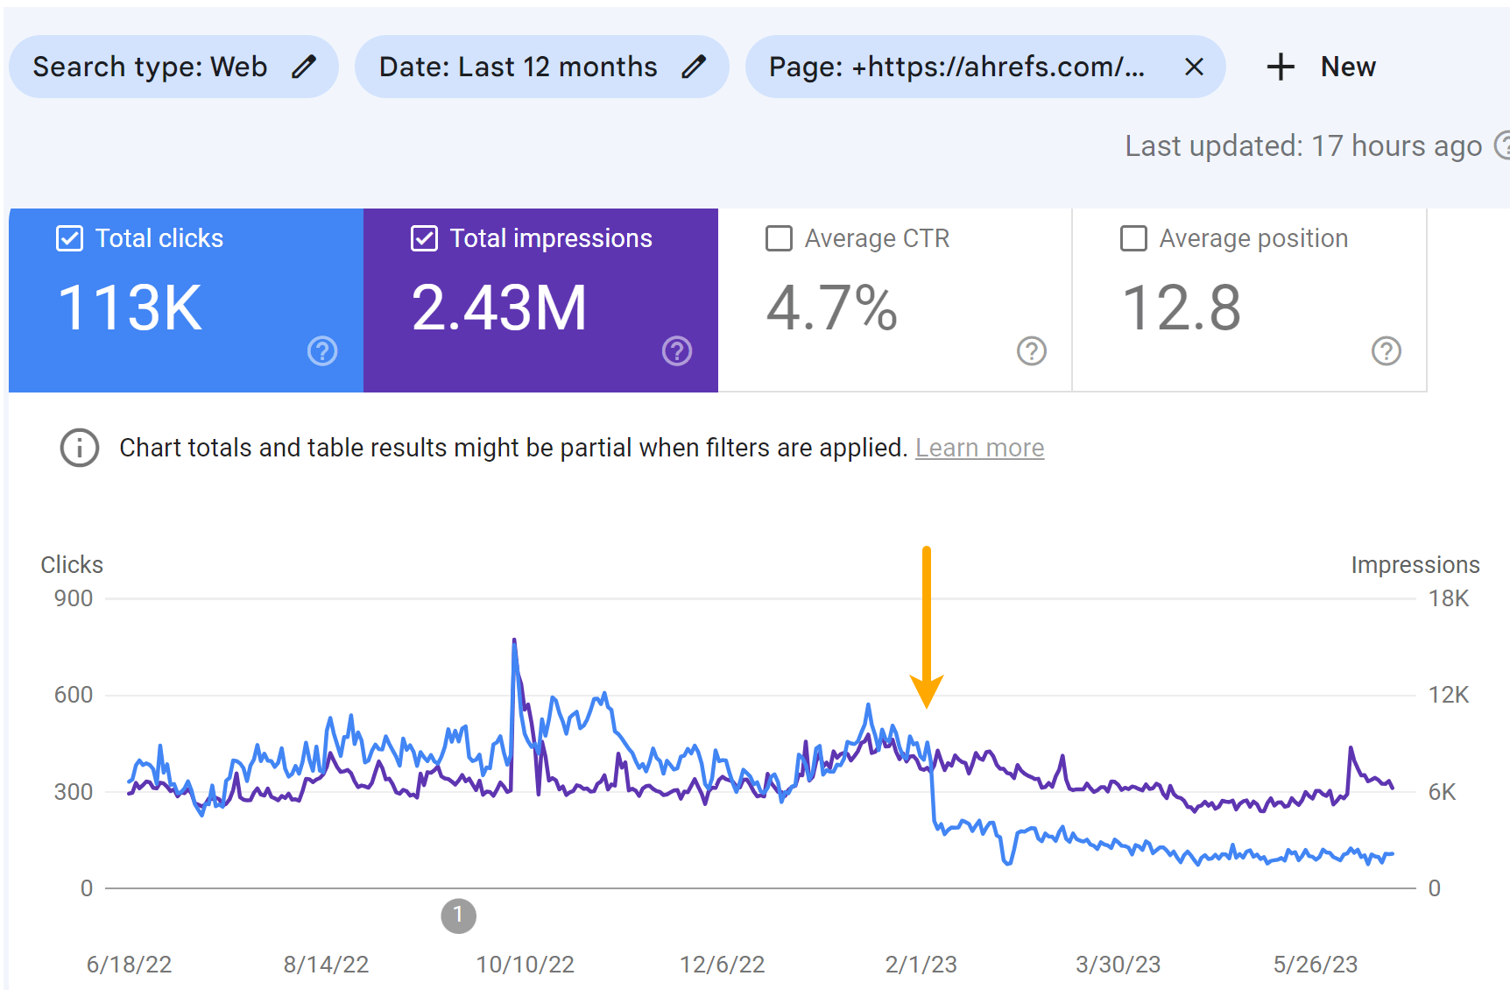1510x990 pixels.
Task: Enable the Average position metric
Action: pyautogui.click(x=1133, y=237)
